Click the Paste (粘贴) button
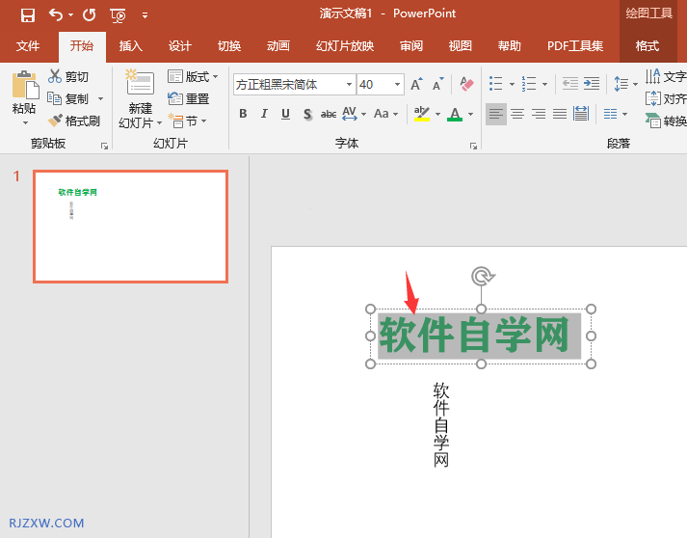The width and height of the screenshot is (687, 538). [x=24, y=87]
